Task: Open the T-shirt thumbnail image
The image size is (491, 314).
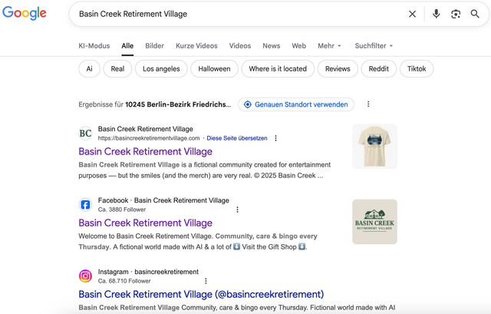Action: coord(374,146)
